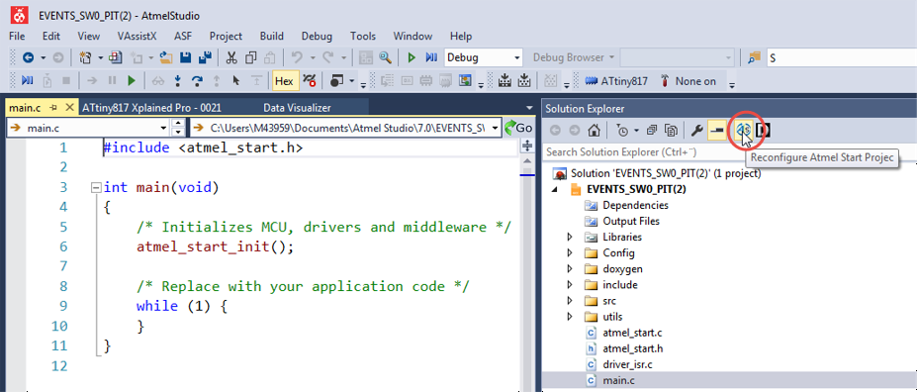Click the Solution Explorer Home icon
This screenshot has width=917, height=392.
pyautogui.click(x=594, y=130)
